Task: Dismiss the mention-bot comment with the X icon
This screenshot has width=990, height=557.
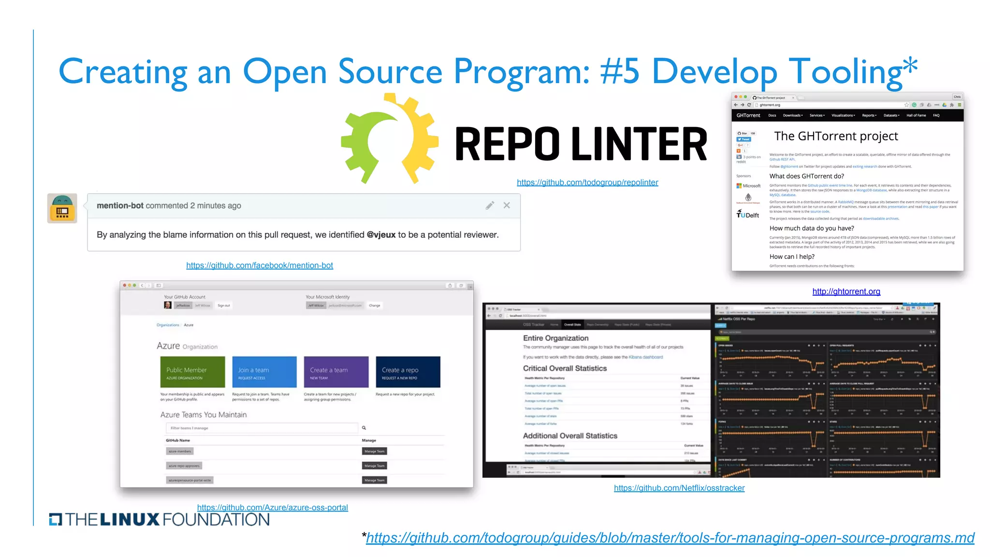Action: [x=507, y=205]
